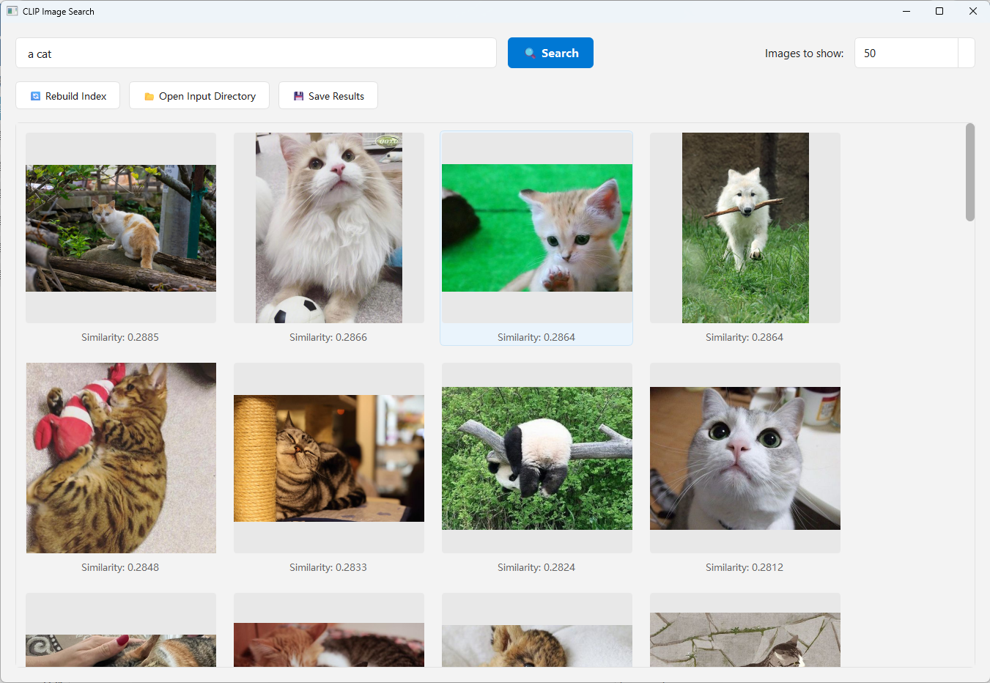Click the Save Results button text
Viewport: 990px width, 683px height.
(336, 96)
